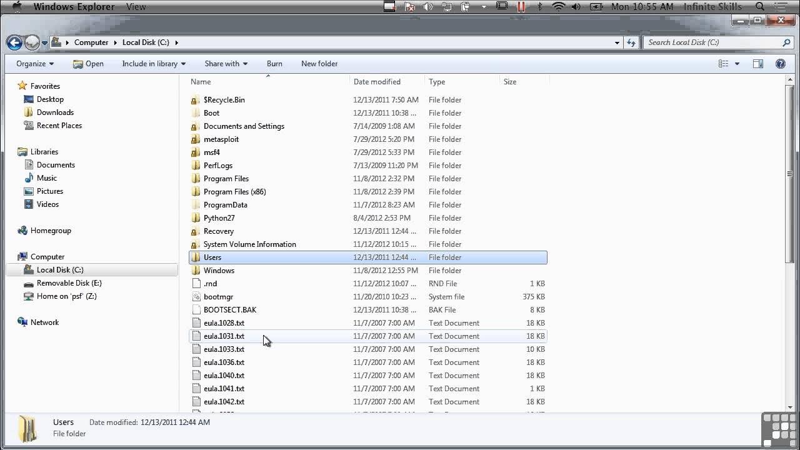Viewport: 800px width, 450px height.
Task: Open the address bar history dropdown
Action: point(617,42)
